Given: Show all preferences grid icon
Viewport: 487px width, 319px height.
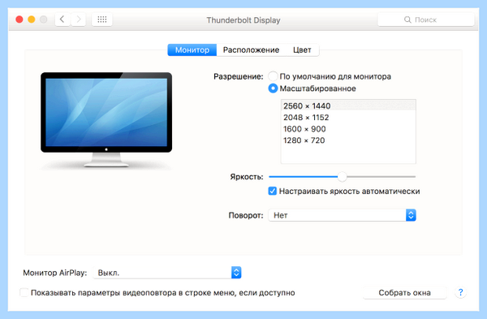Looking at the screenshot, I should click(x=102, y=19).
